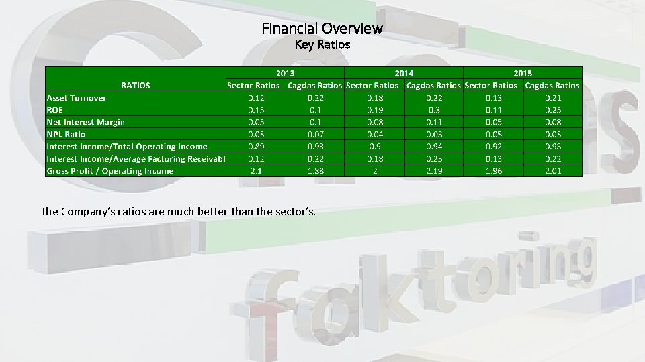The height and width of the screenshot is (362, 645).
Task: Click the 'Financial Overview' slide title
Action: pos(322,28)
